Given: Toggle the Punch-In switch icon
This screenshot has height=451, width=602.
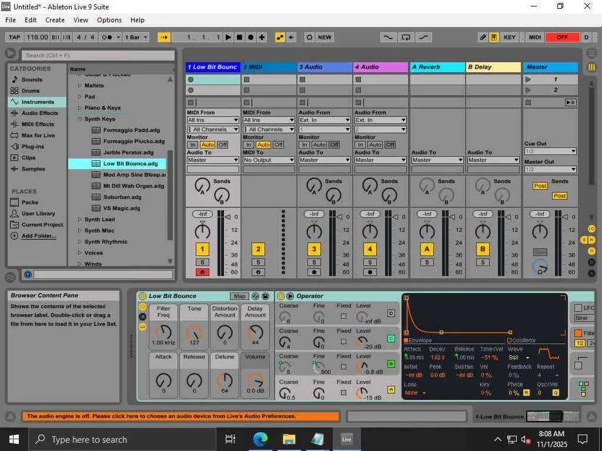Looking at the screenshot, I should 388,37.
